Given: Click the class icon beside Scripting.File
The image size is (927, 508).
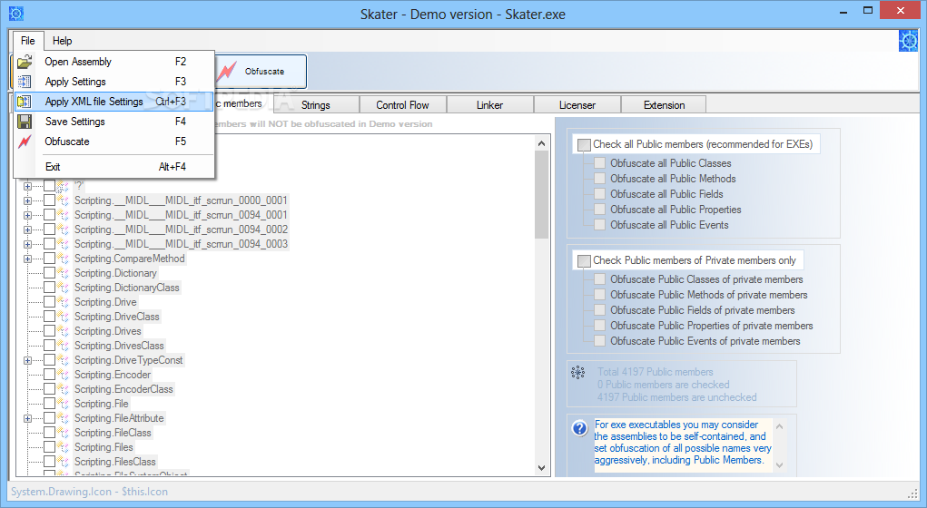Looking at the screenshot, I should pyautogui.click(x=63, y=404).
